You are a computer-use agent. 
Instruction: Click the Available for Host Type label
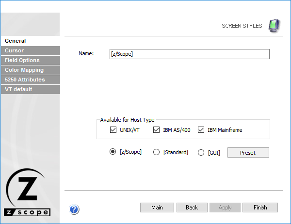[127, 120]
